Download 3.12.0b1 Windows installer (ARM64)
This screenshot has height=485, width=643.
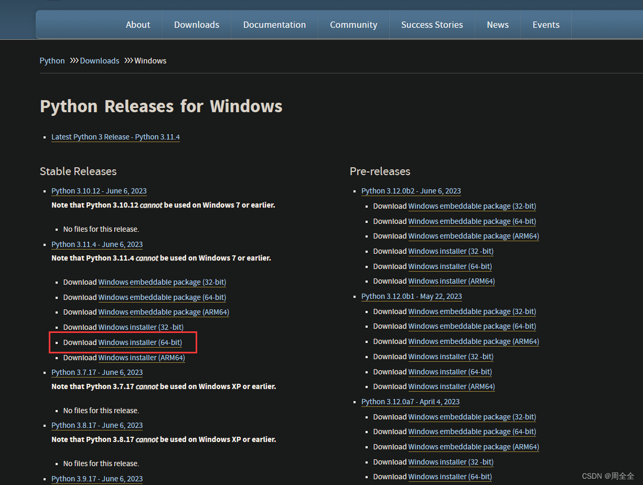click(x=452, y=386)
